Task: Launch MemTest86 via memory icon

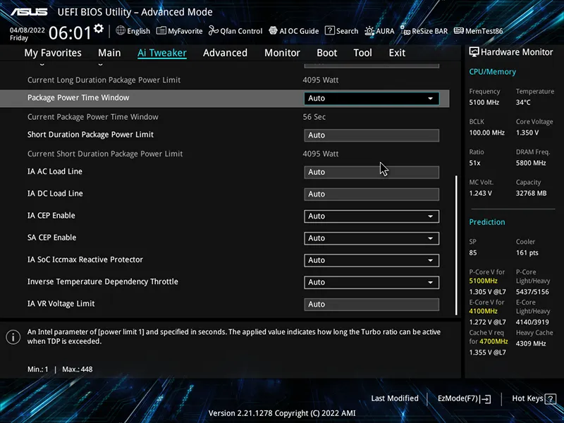Action: pos(459,31)
